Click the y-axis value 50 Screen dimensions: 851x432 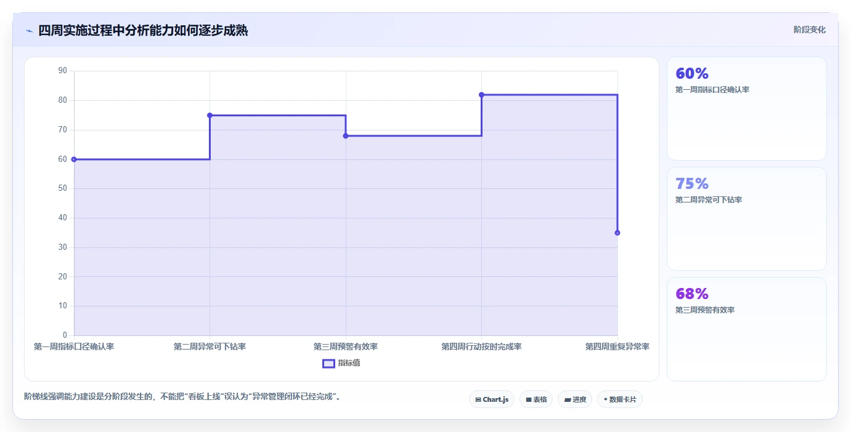pyautogui.click(x=62, y=188)
